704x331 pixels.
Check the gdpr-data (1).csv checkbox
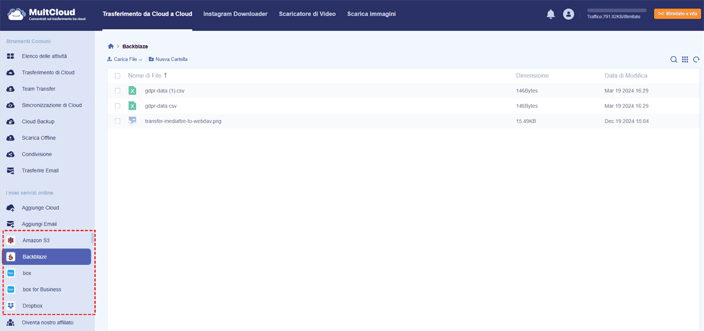coord(117,91)
